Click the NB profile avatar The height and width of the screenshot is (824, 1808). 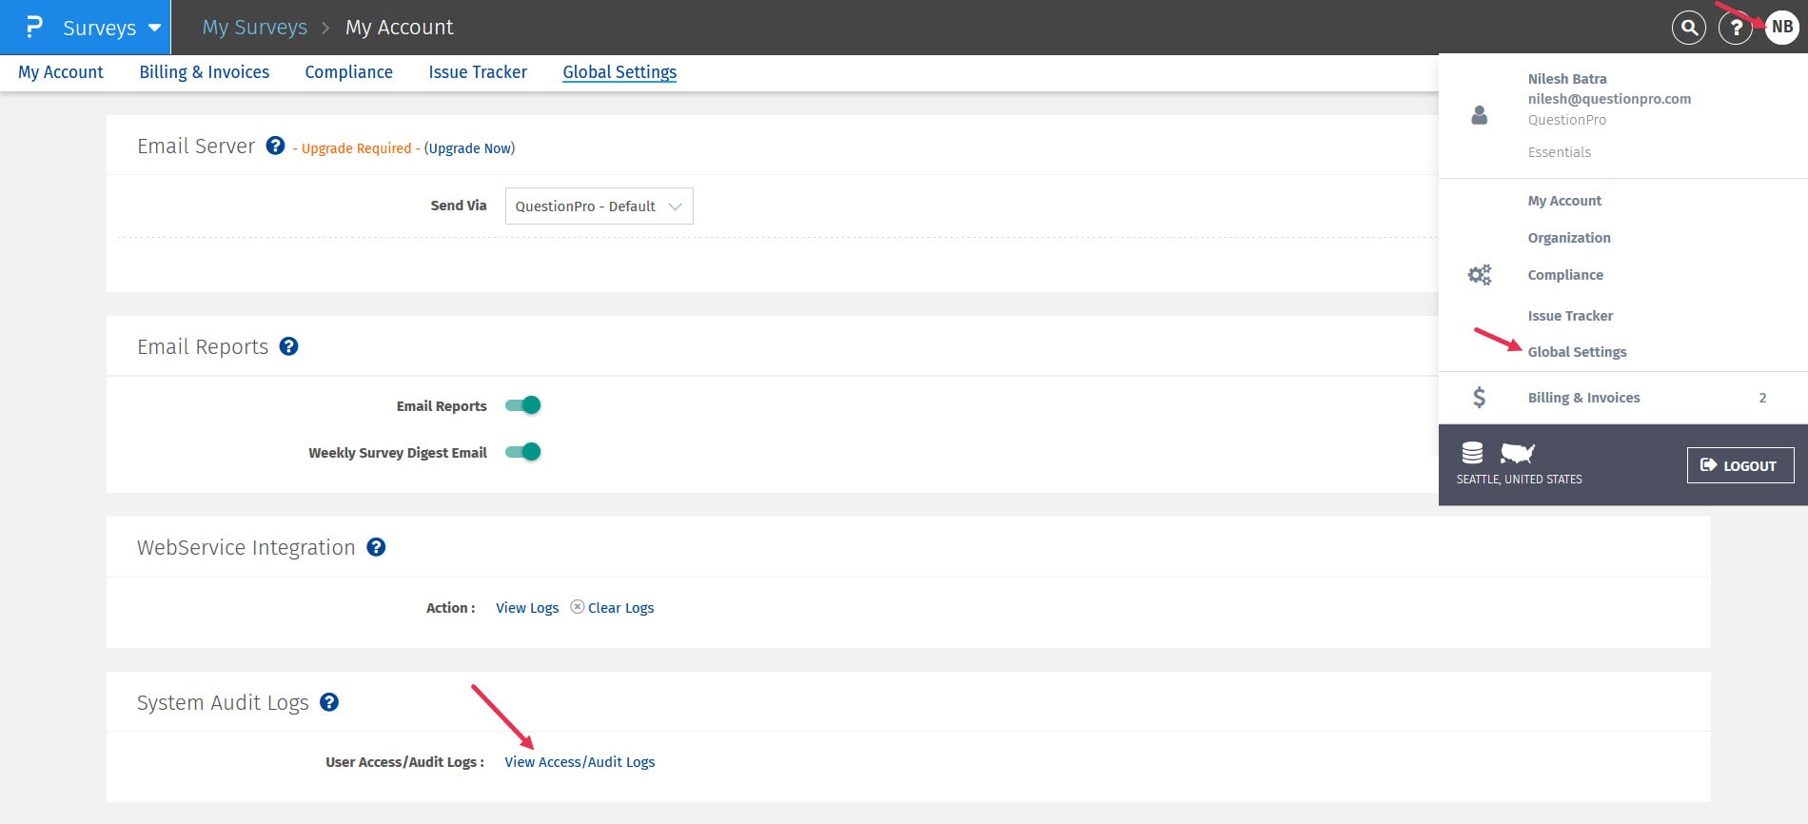click(x=1782, y=28)
